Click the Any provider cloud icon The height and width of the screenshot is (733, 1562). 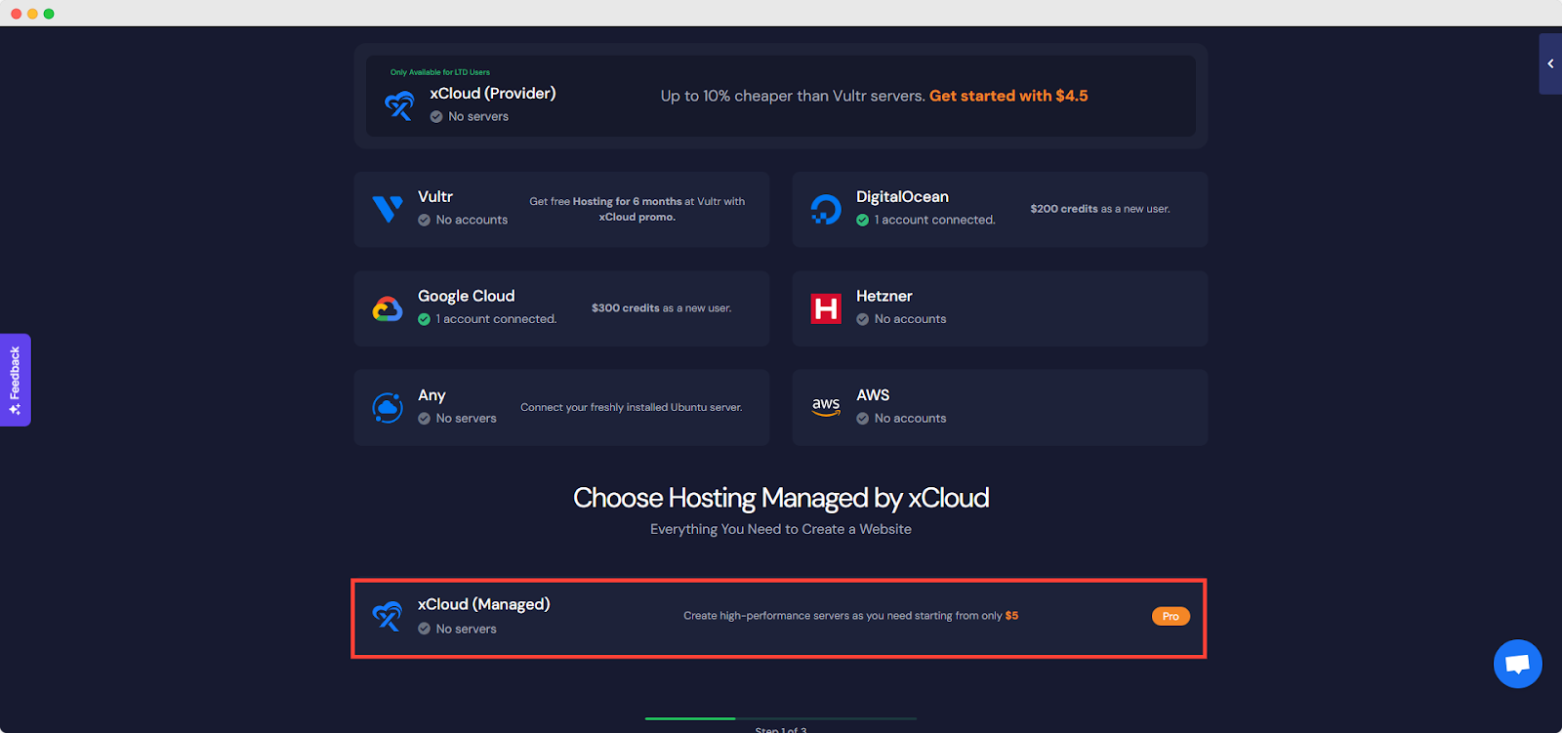388,407
